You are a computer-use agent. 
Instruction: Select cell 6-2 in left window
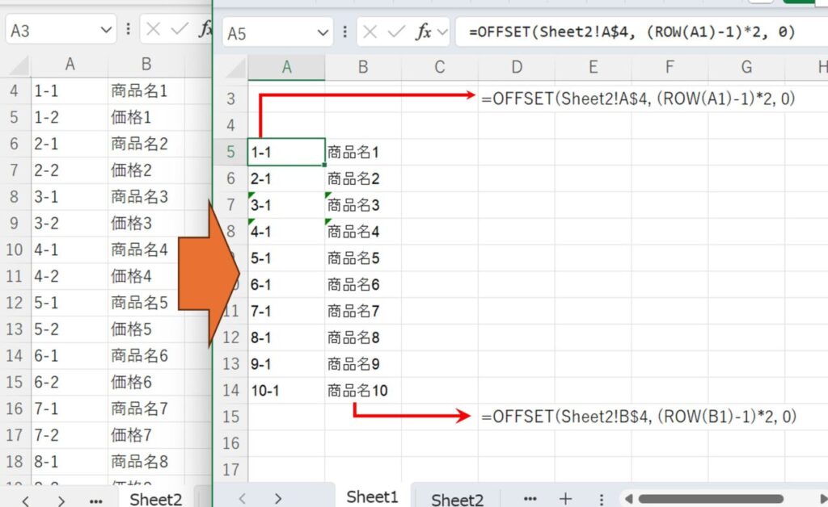pyautogui.click(x=70, y=382)
